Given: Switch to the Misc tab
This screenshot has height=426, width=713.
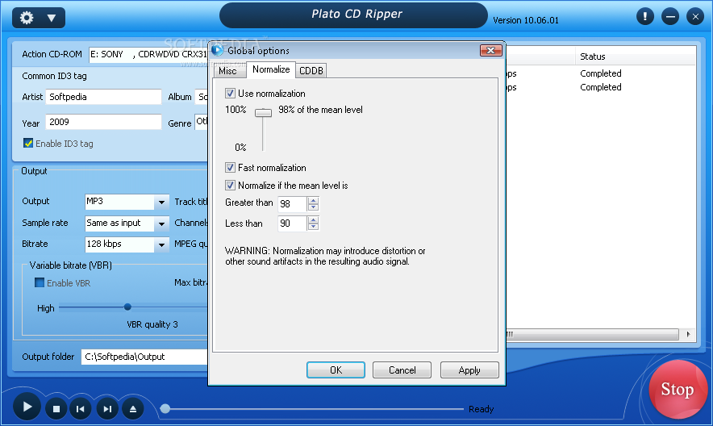Looking at the screenshot, I should (x=227, y=71).
